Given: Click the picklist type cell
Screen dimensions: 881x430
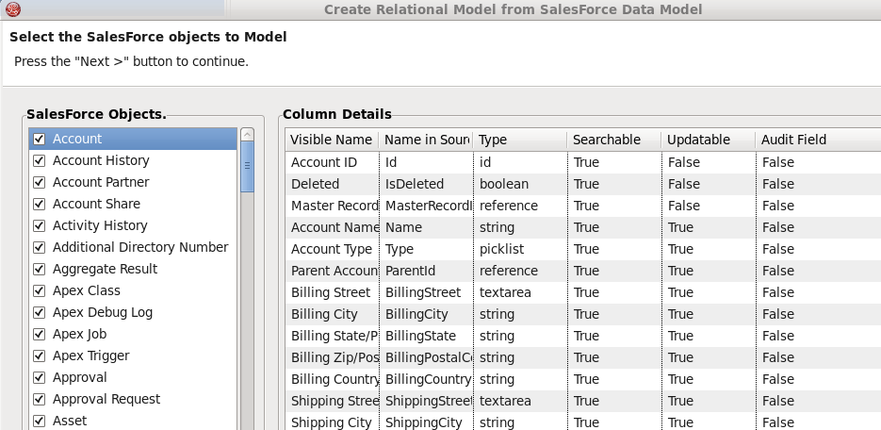Looking at the screenshot, I should pos(521,249).
